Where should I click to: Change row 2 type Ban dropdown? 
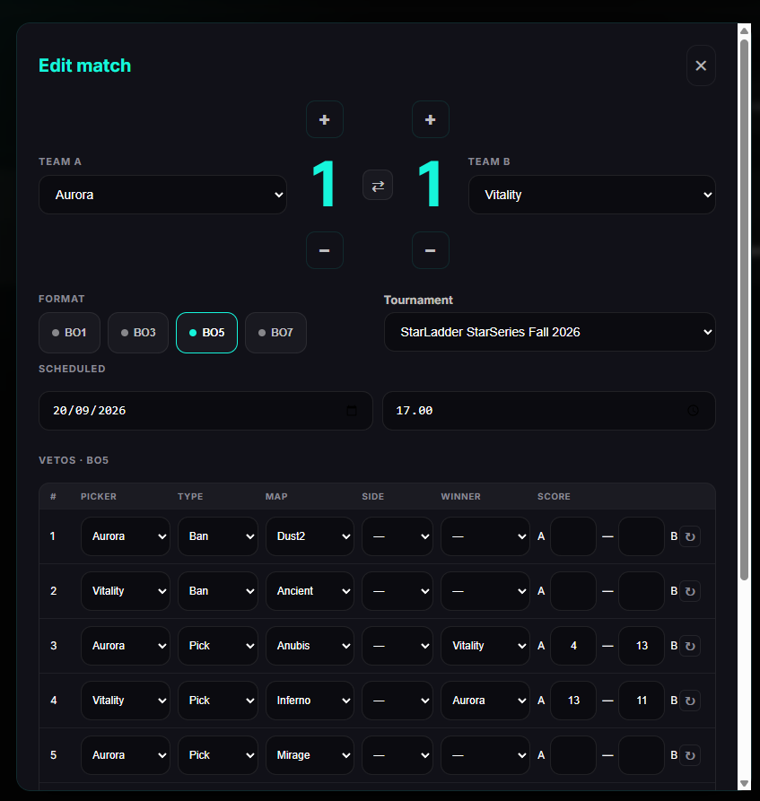[218, 591]
